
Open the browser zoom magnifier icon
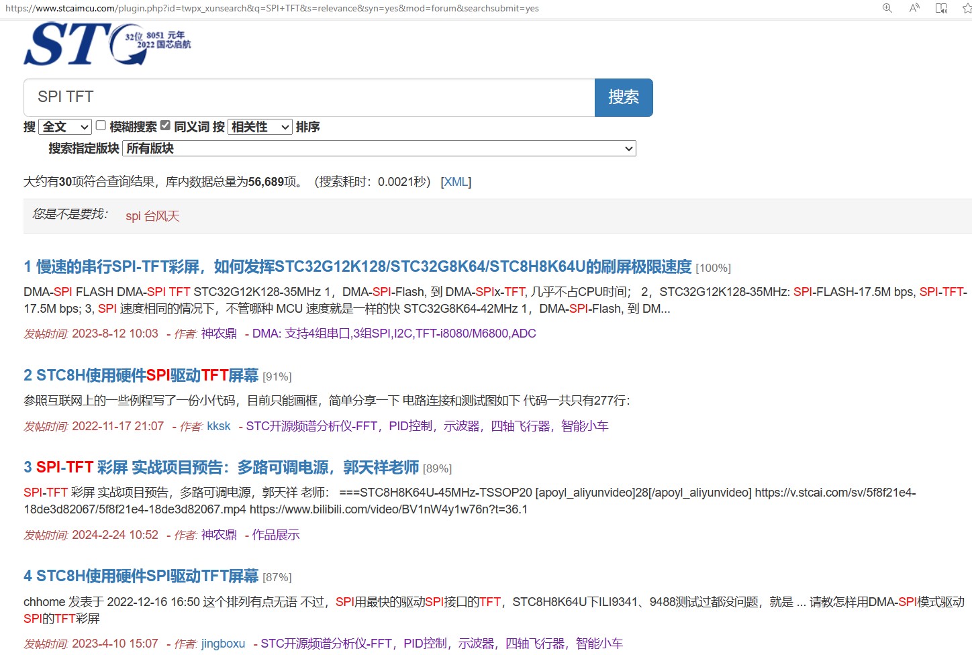click(x=887, y=8)
